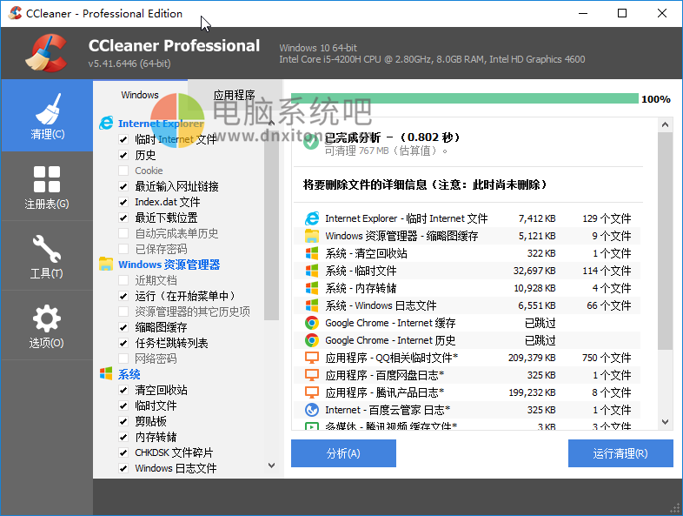
Task: Click the 运行清理(R) run cleaner button
Action: click(620, 453)
